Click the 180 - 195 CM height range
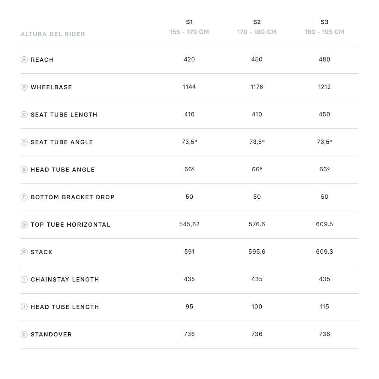Viewport: 379px width, 379px height. click(x=324, y=32)
